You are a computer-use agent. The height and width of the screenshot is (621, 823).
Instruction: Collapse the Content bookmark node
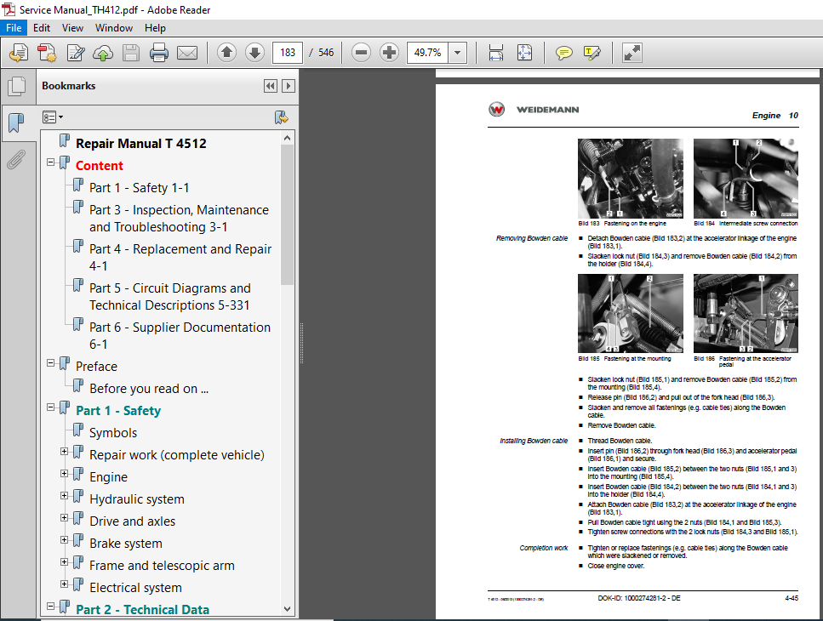(x=50, y=162)
